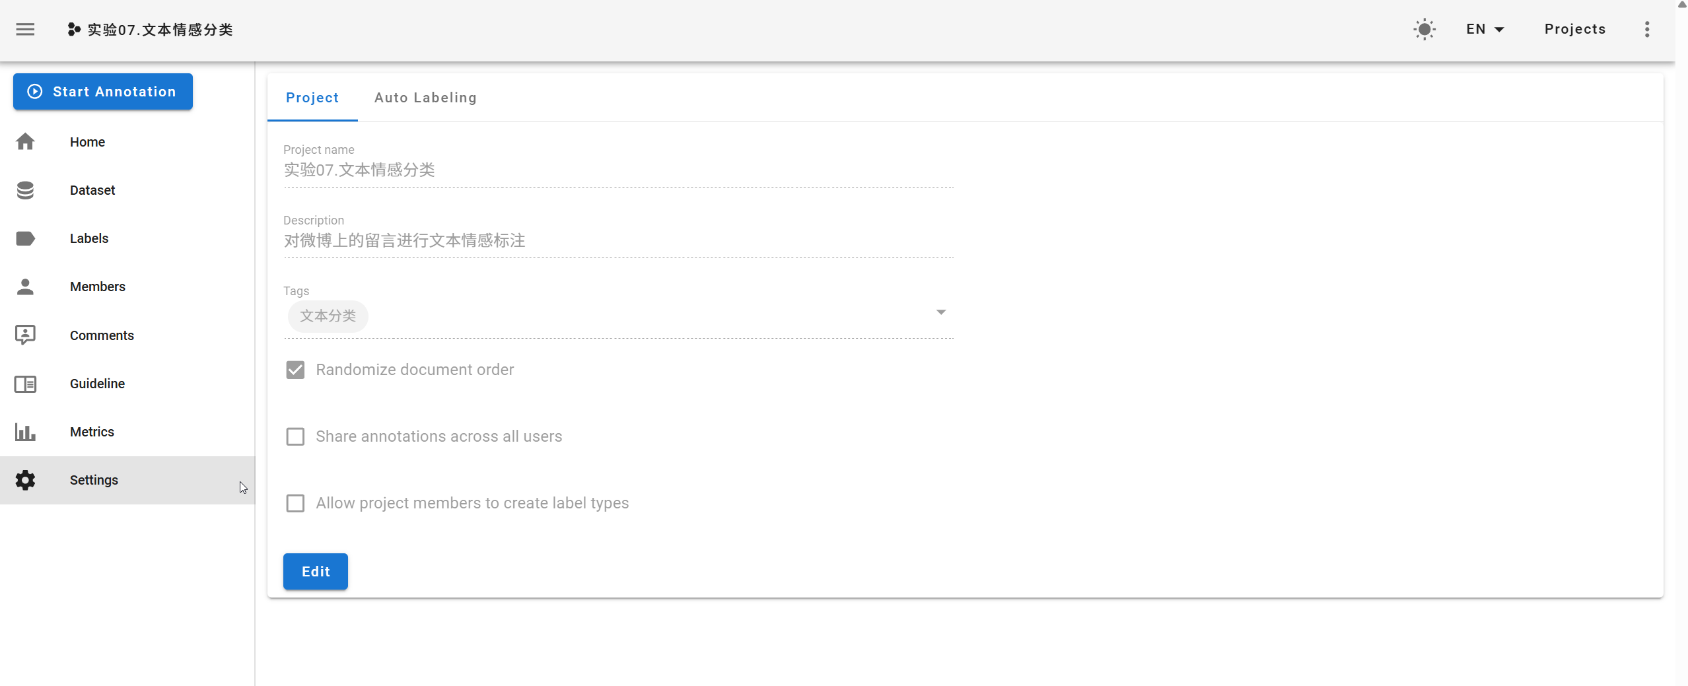Open Members via the person icon
The height and width of the screenshot is (686, 1688).
25,287
